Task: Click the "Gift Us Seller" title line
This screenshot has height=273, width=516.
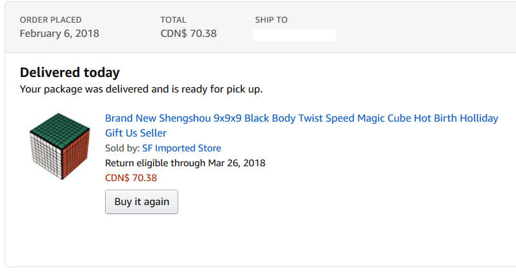Action: (135, 133)
